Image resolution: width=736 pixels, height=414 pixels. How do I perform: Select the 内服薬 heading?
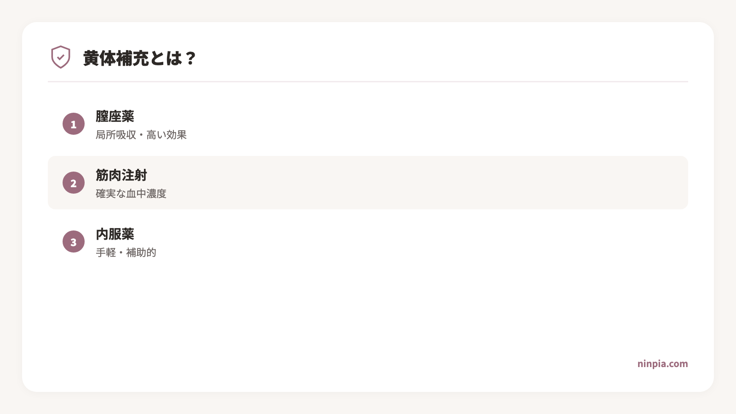[115, 234]
